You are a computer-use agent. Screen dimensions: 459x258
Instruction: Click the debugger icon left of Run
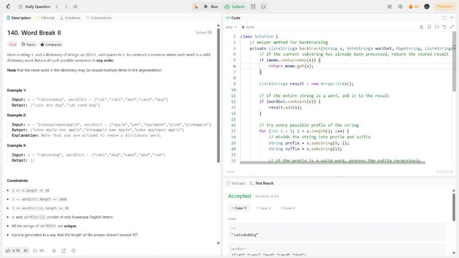click(196, 6)
